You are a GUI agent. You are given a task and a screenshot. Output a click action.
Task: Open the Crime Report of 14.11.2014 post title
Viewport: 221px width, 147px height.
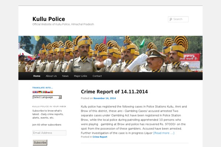pyautogui.click(x=114, y=92)
